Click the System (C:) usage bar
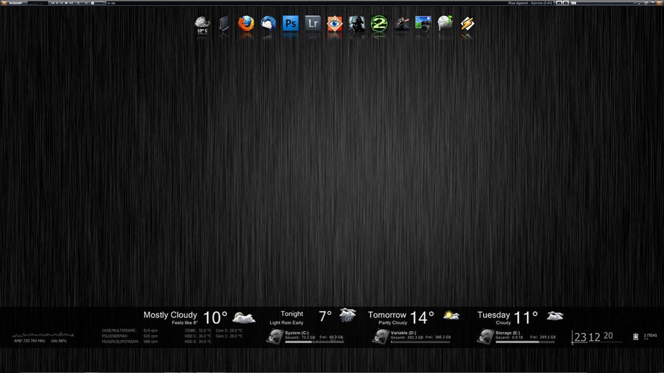The image size is (664, 373). click(x=314, y=342)
